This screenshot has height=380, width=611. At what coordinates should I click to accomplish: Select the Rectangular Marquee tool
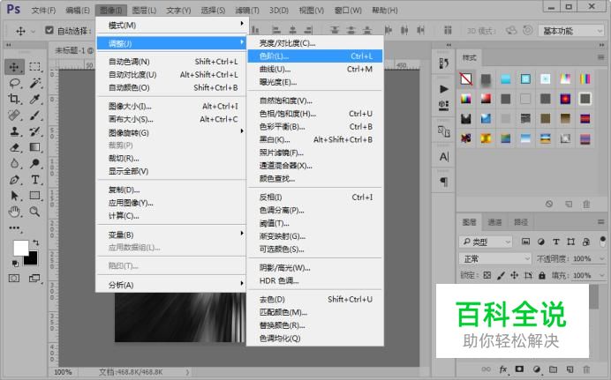pyautogui.click(x=35, y=67)
